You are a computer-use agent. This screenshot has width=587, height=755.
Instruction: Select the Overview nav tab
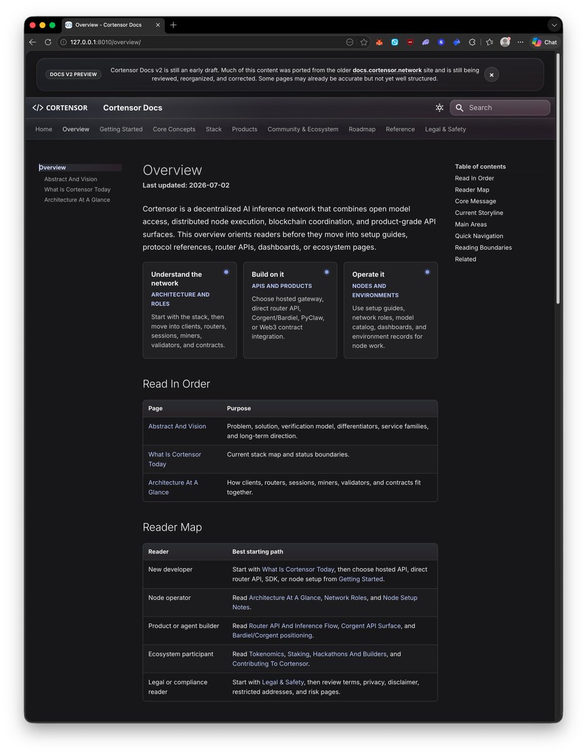point(75,129)
